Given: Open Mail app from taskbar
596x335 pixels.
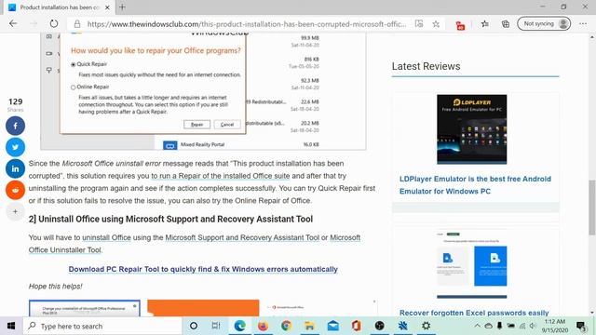Looking at the screenshot, I should point(333,326).
